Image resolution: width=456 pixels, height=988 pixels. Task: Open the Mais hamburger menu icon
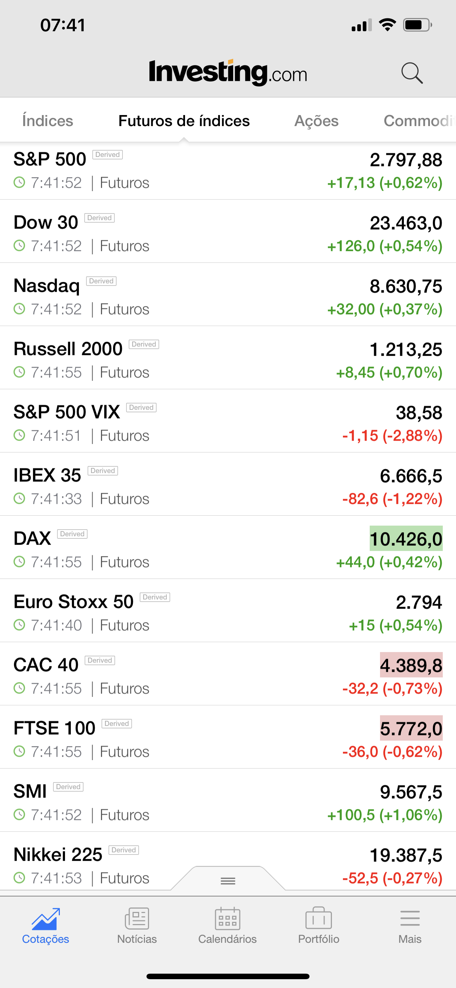410,919
